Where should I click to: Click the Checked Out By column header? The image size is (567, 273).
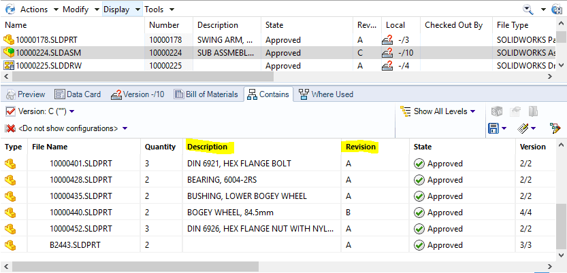tap(453, 25)
